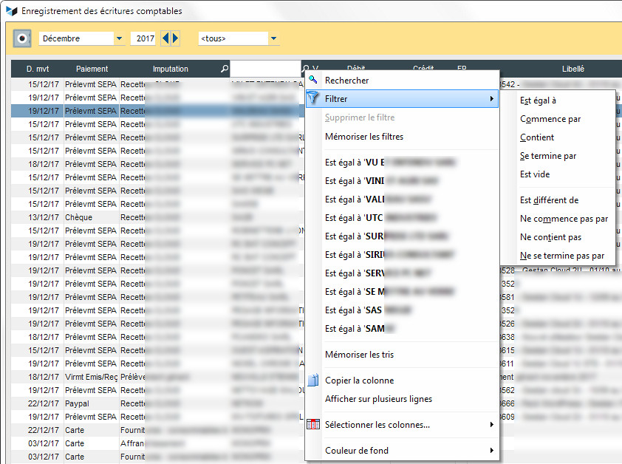The height and width of the screenshot is (464, 622).
Task: Open the <tous> filter dropdown
Action: coord(273,38)
